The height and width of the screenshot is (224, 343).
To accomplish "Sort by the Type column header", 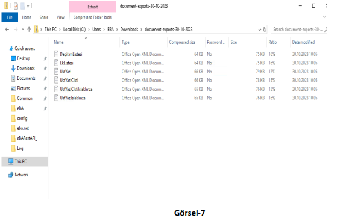I will pyautogui.click(x=125, y=42).
